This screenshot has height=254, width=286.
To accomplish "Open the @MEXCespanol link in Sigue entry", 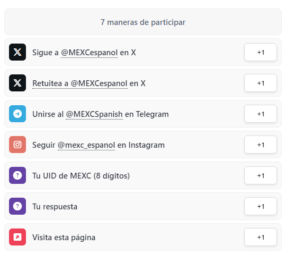I will [89, 53].
